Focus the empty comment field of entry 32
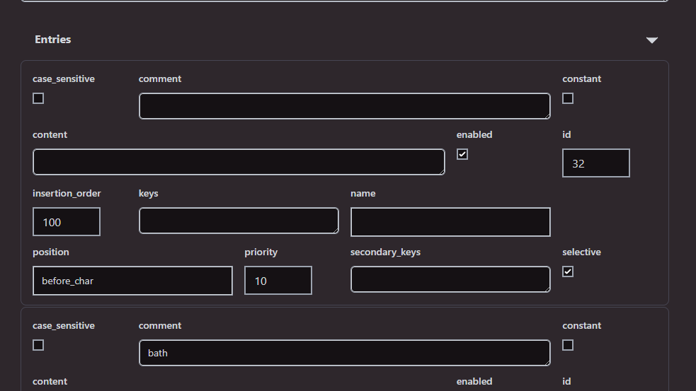Screen dimensions: 696x391 pyautogui.click(x=344, y=106)
